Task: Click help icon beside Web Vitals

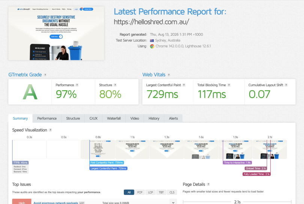Action: [169, 75]
